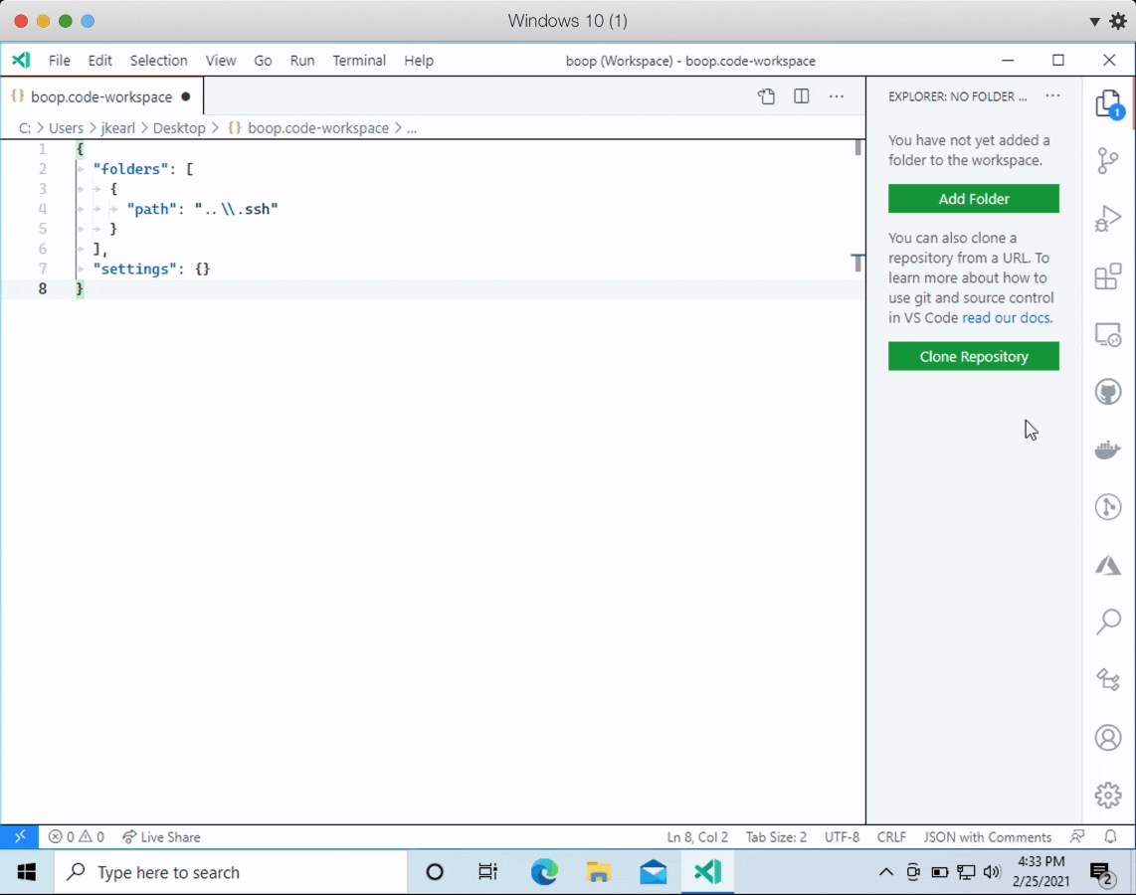Viewport: 1136px width, 895px height.
Task: Toggle the split editor layout icon
Action: 802,96
